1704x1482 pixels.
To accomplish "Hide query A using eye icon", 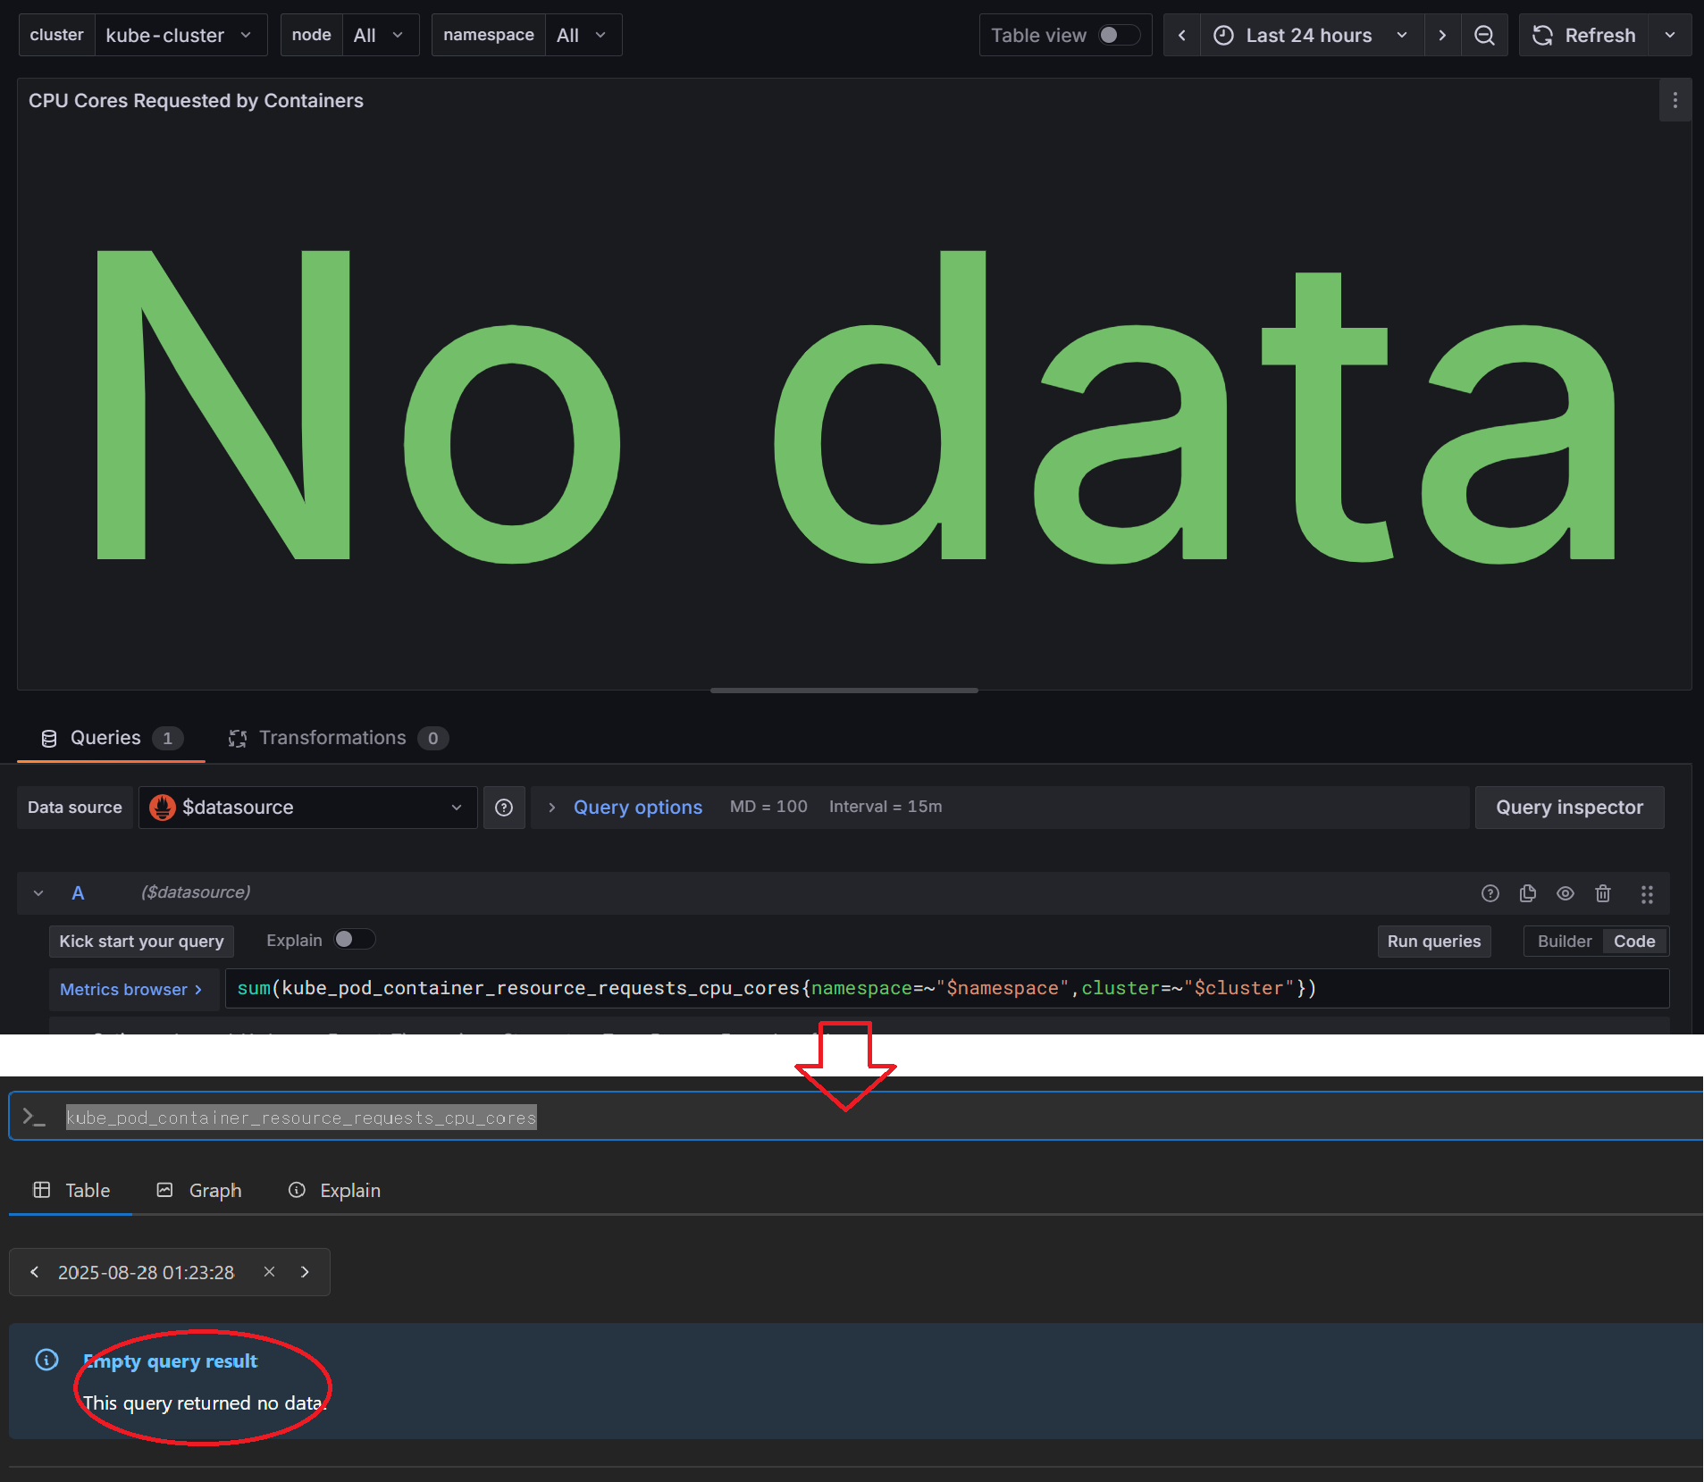I will coord(1565,893).
